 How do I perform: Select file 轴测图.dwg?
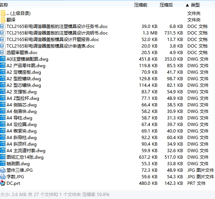point(18,164)
